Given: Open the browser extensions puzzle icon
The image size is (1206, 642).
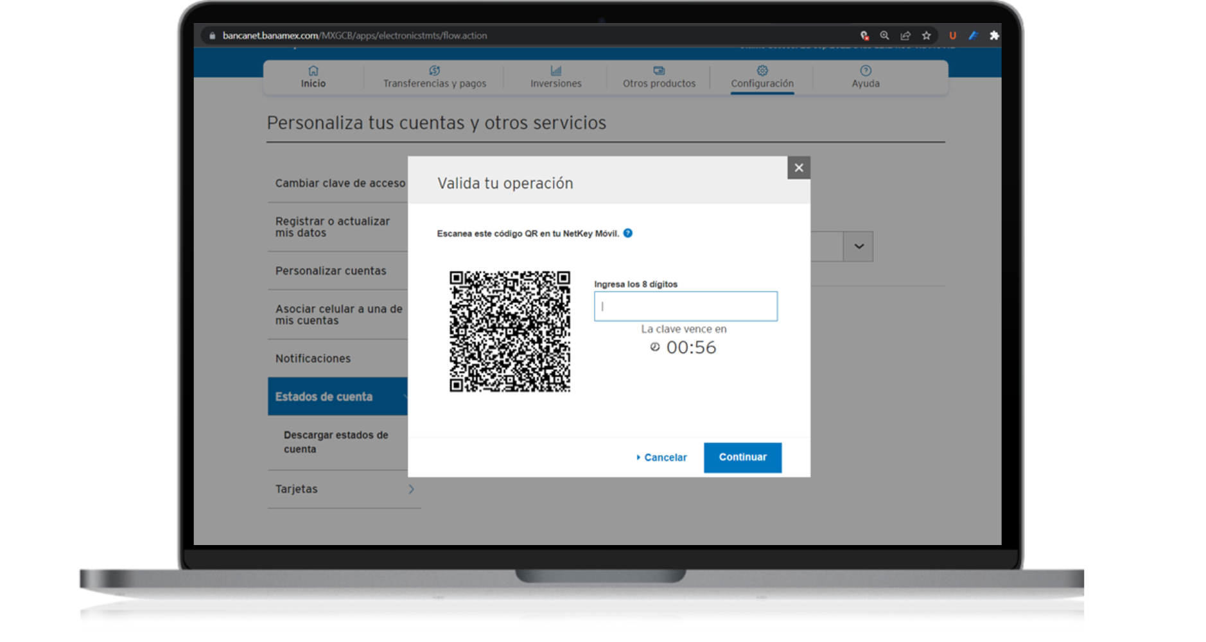Looking at the screenshot, I should (x=993, y=36).
